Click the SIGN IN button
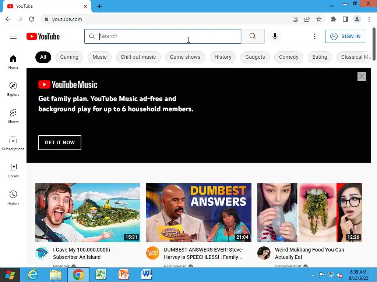 (345, 36)
